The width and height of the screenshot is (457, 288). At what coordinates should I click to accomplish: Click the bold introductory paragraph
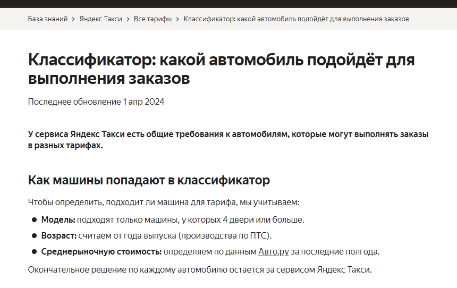tap(228, 140)
